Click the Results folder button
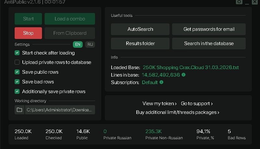Screen dimensions: 260x149 coord(140,43)
